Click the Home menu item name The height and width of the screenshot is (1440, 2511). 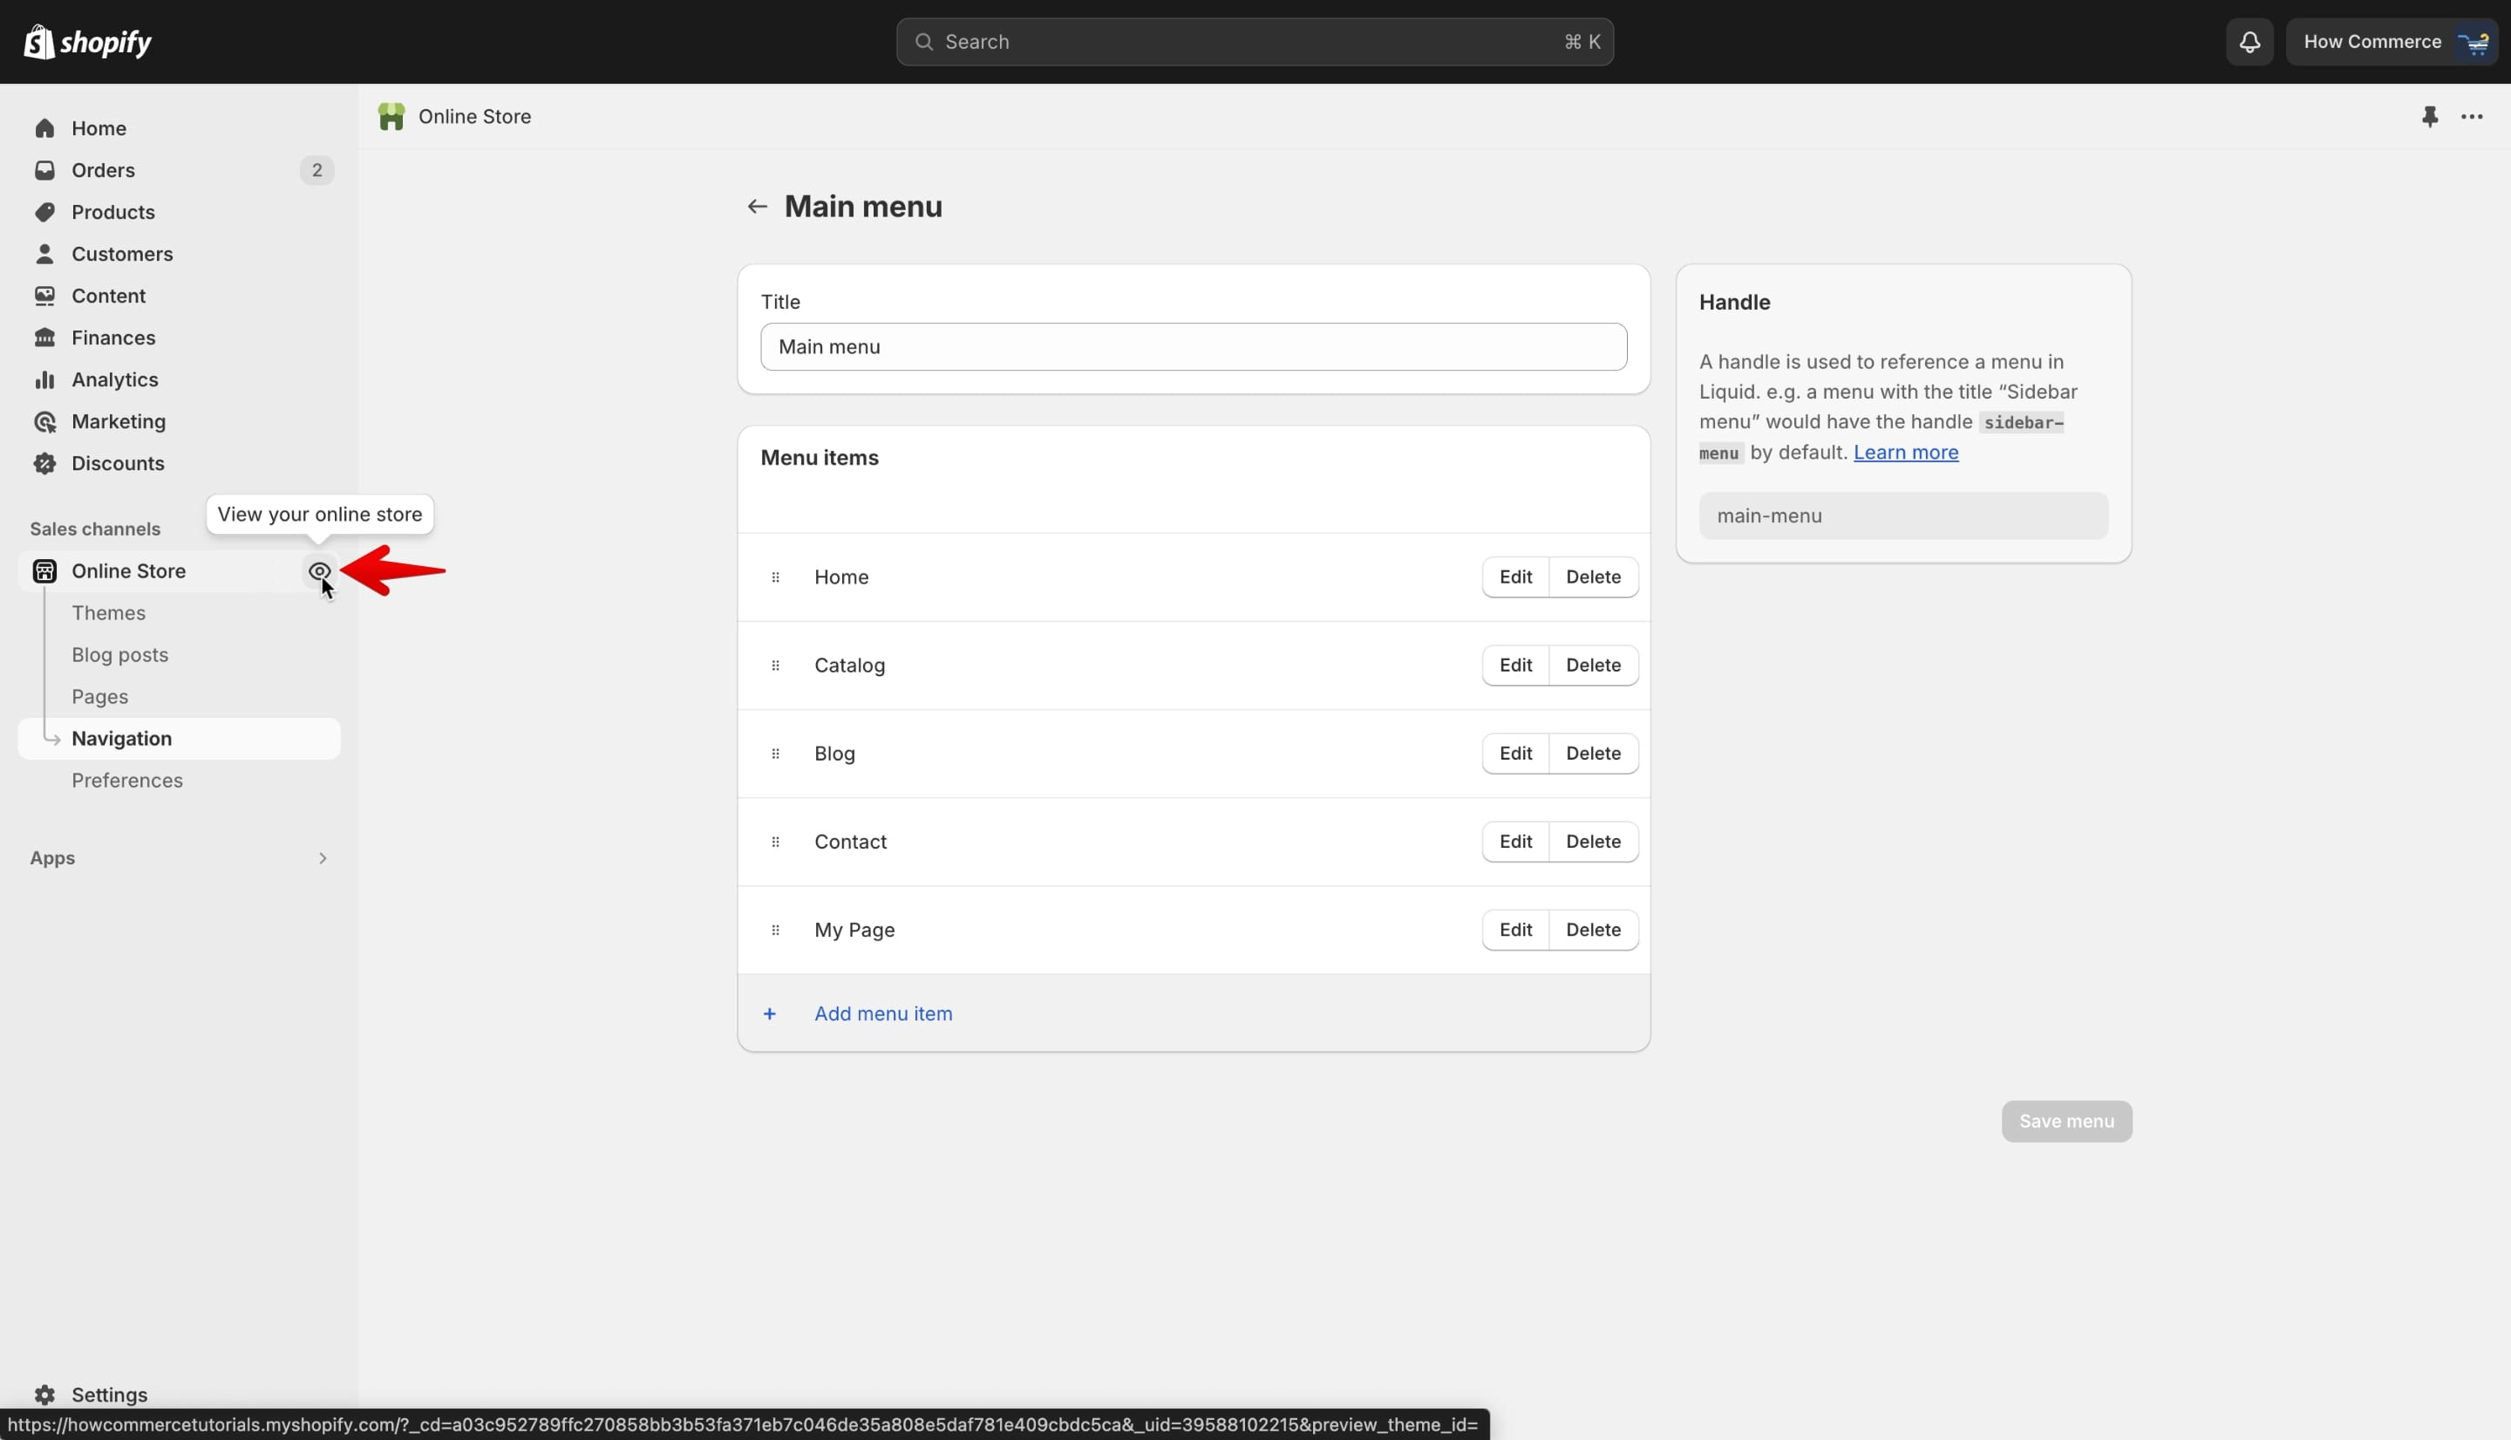coord(841,577)
